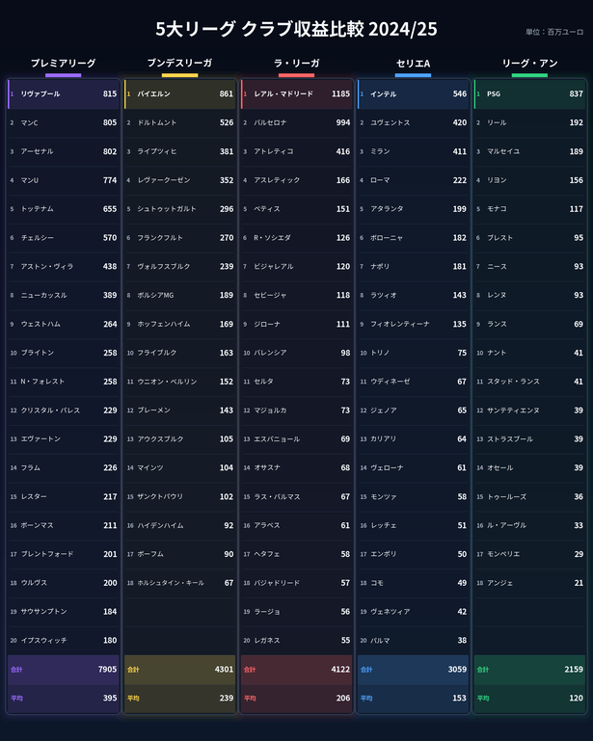Select the モナコ row
Screen dimensions: 593x741
coord(529,209)
